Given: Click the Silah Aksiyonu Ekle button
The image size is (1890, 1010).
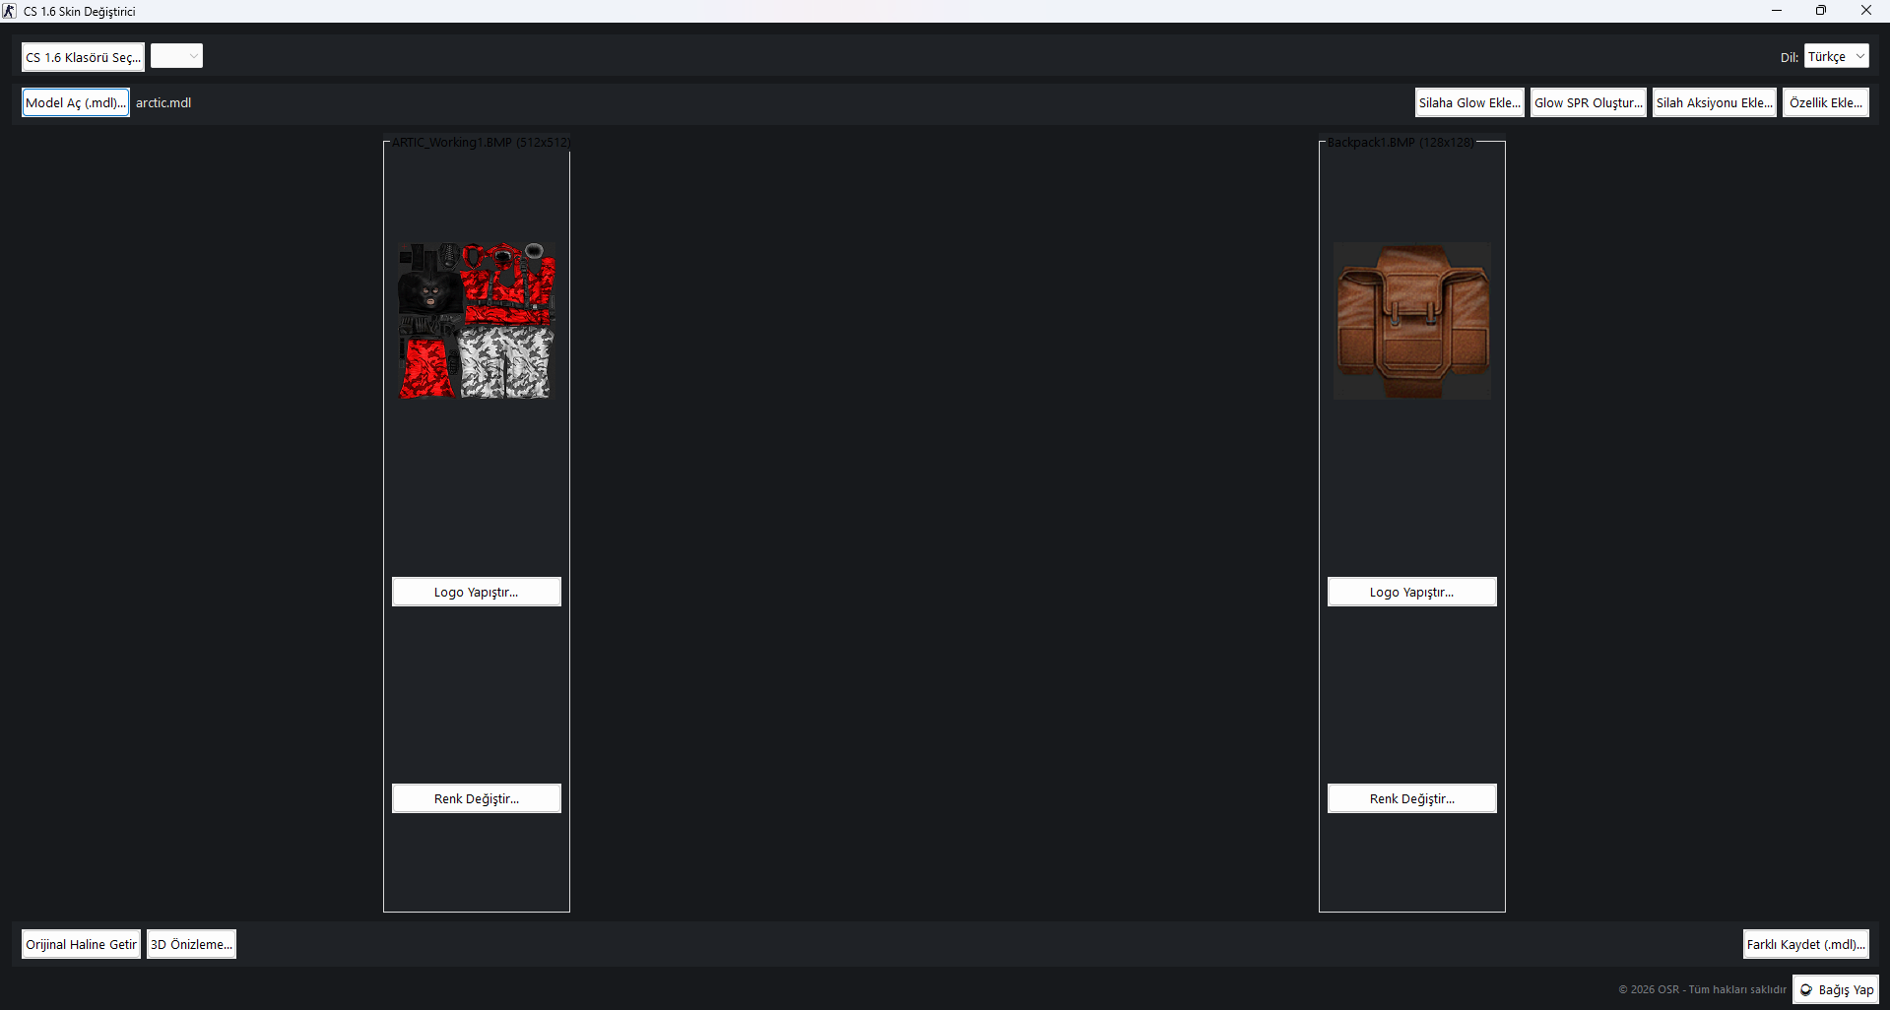Looking at the screenshot, I should pos(1715,102).
